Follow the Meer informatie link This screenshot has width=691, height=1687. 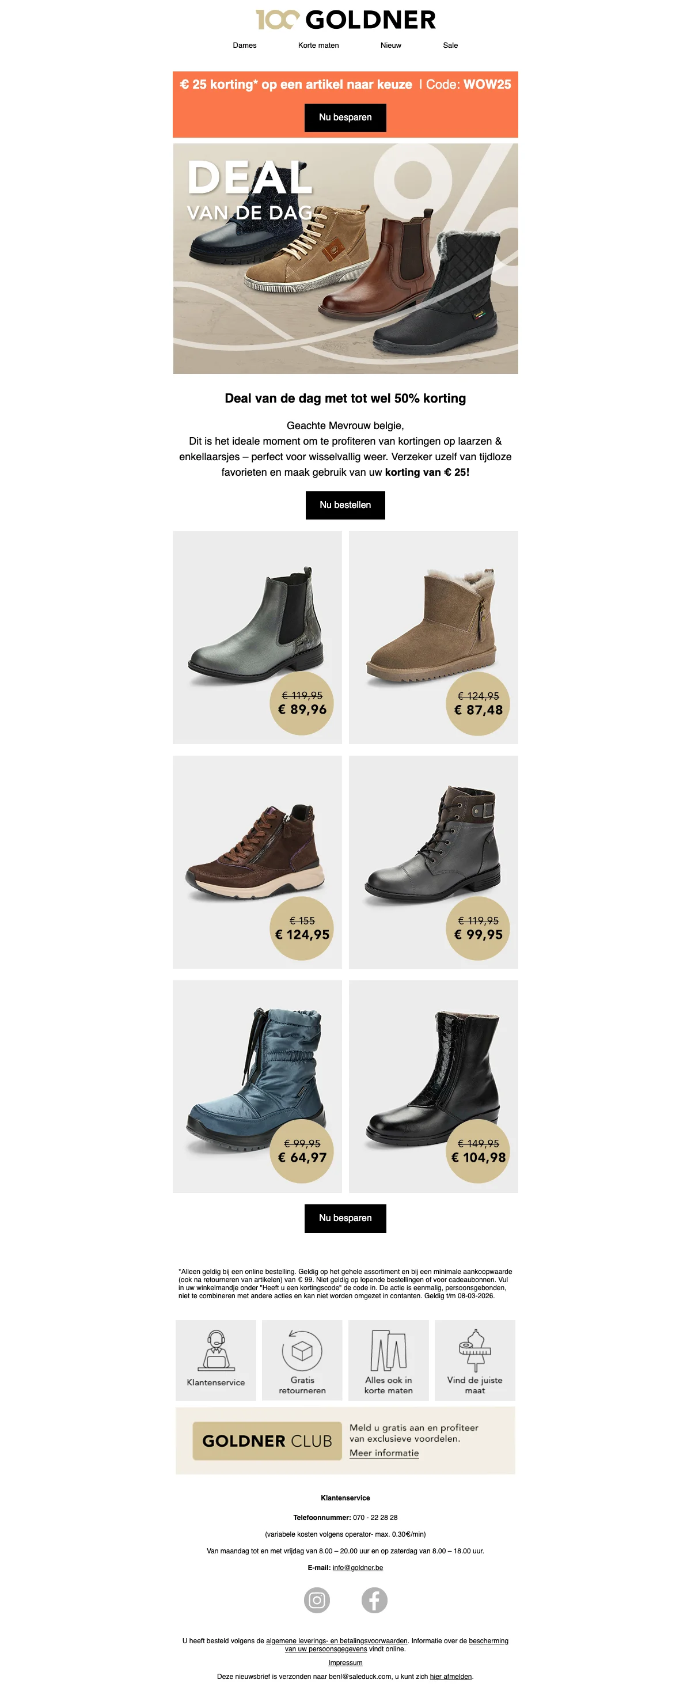tap(384, 1453)
